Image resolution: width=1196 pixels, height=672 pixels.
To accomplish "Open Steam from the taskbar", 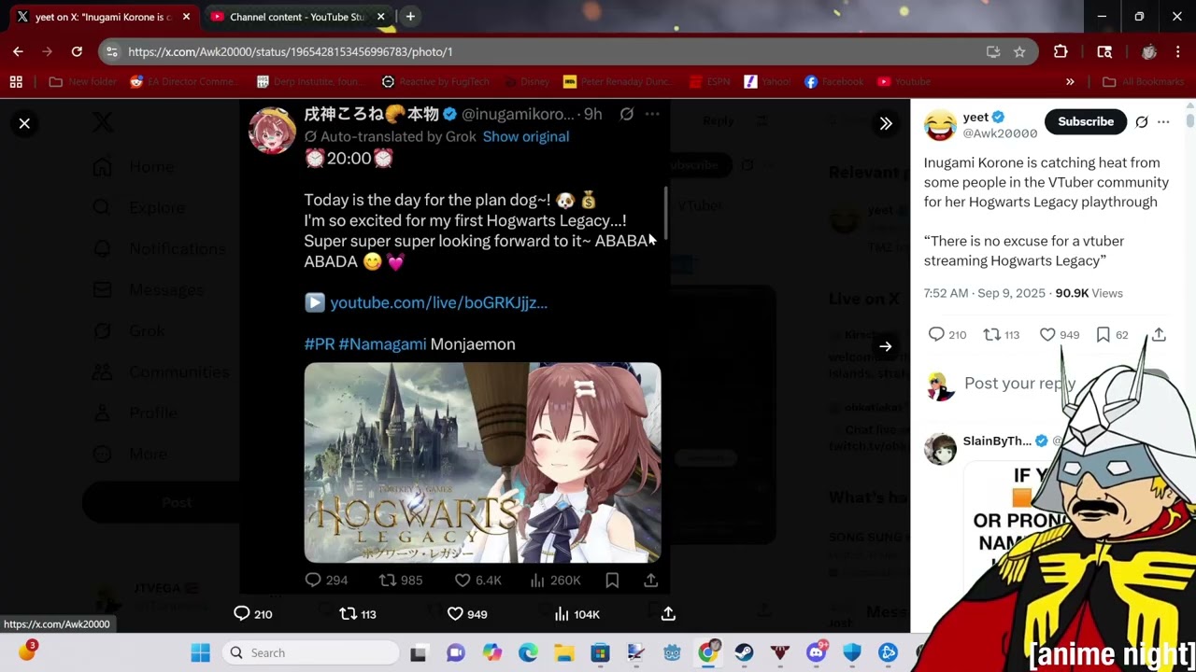I will point(744,652).
